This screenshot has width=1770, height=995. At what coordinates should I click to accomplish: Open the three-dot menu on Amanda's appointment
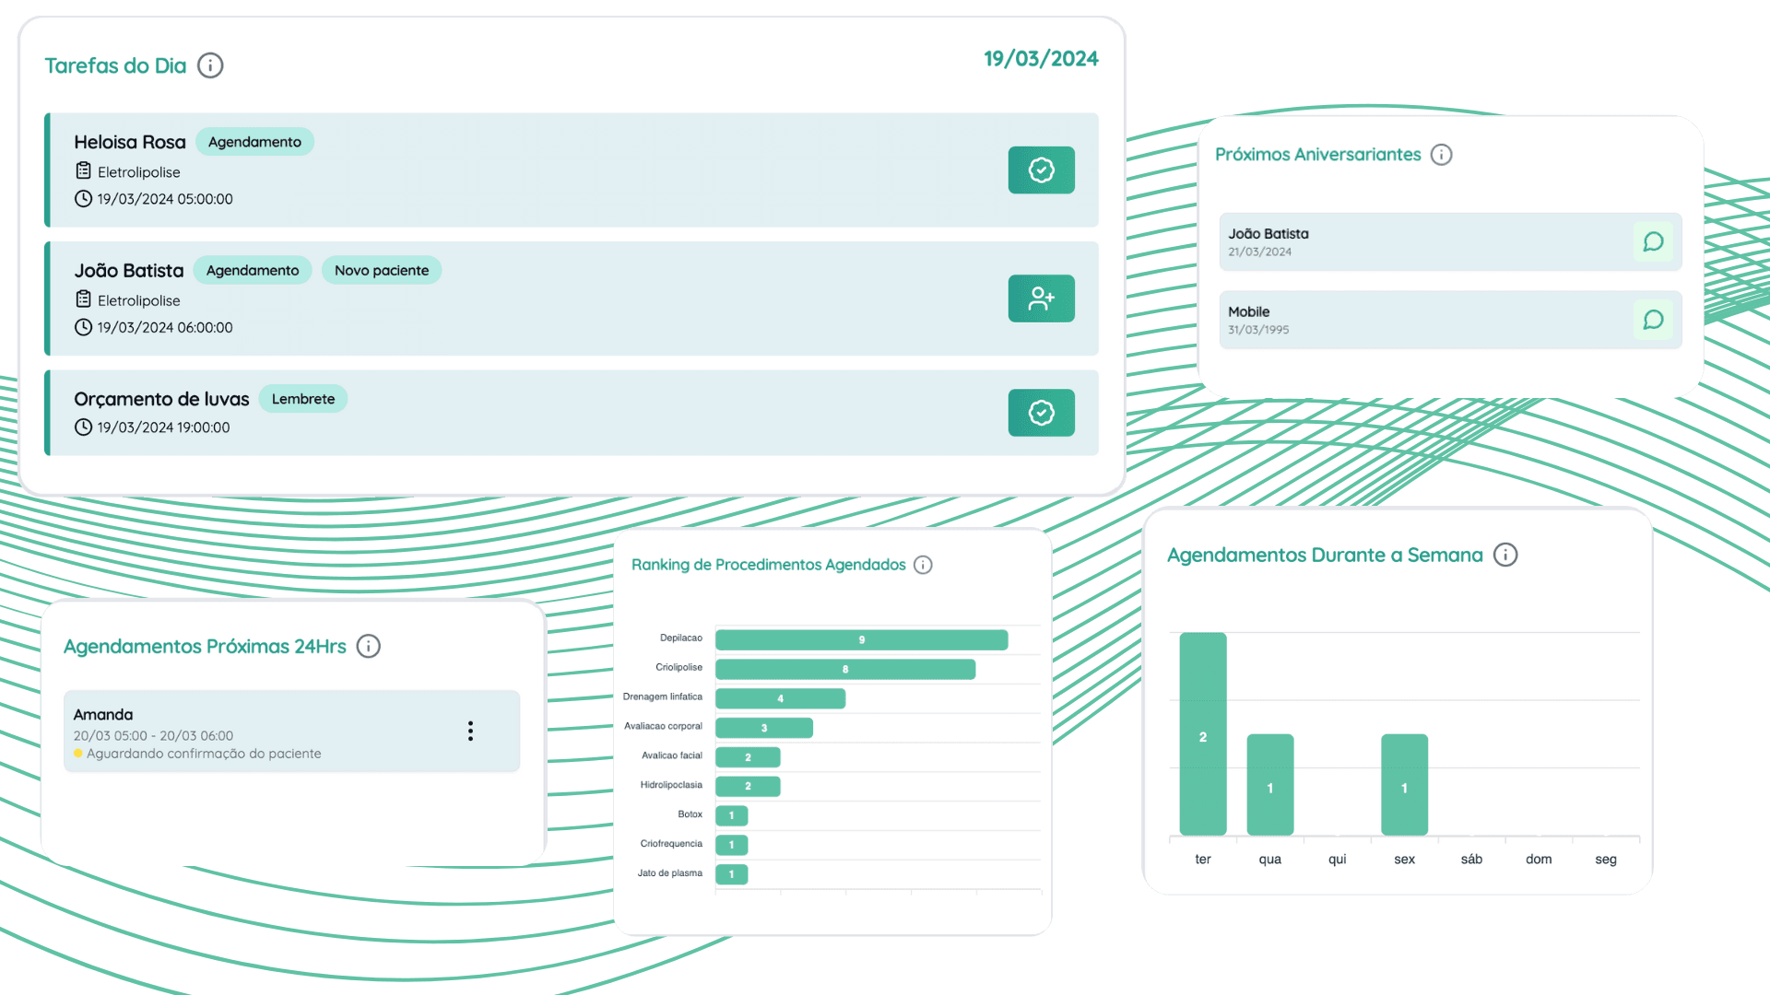coord(470,732)
